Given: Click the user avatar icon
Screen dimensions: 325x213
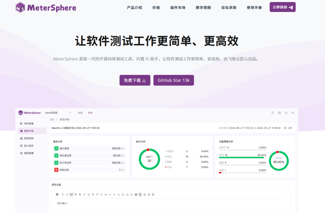Looking at the screenshot, I should click(293, 113).
